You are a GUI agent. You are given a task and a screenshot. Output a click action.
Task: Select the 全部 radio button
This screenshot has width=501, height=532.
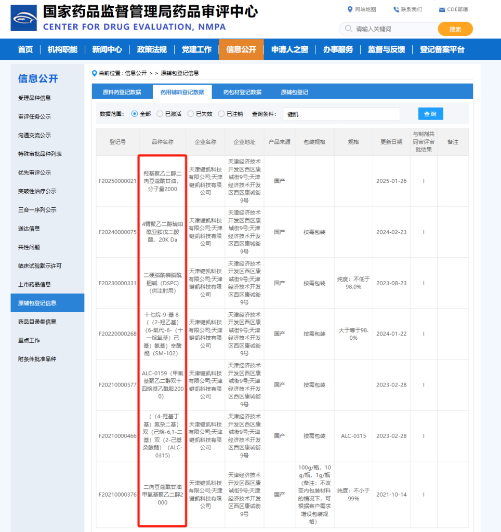click(x=135, y=114)
